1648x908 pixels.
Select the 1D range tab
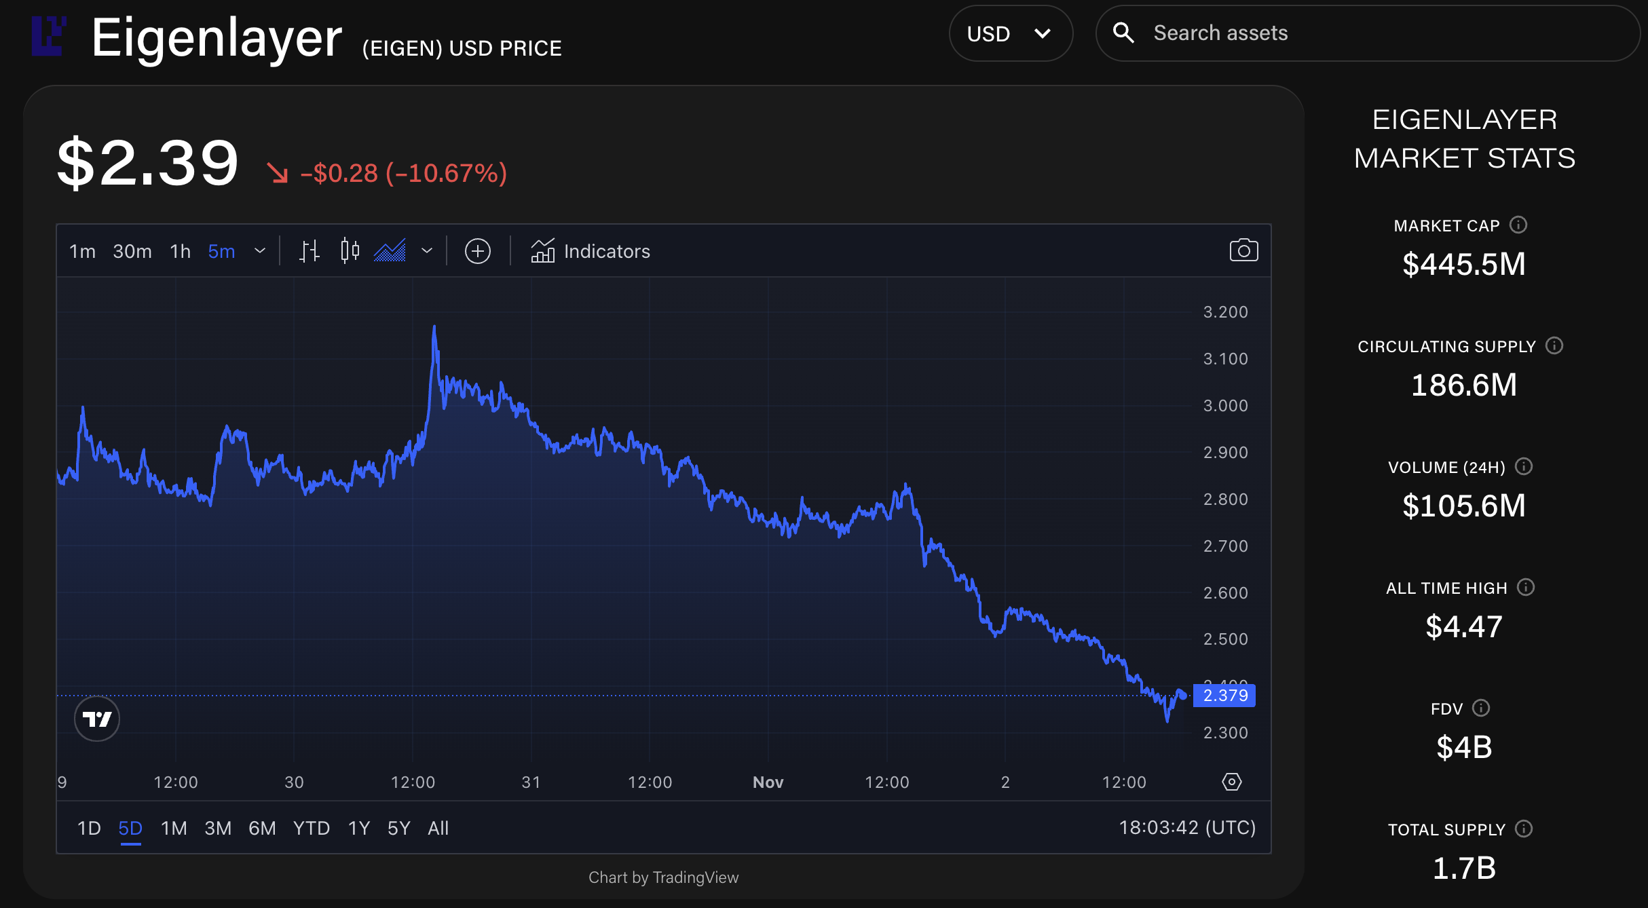tap(89, 828)
